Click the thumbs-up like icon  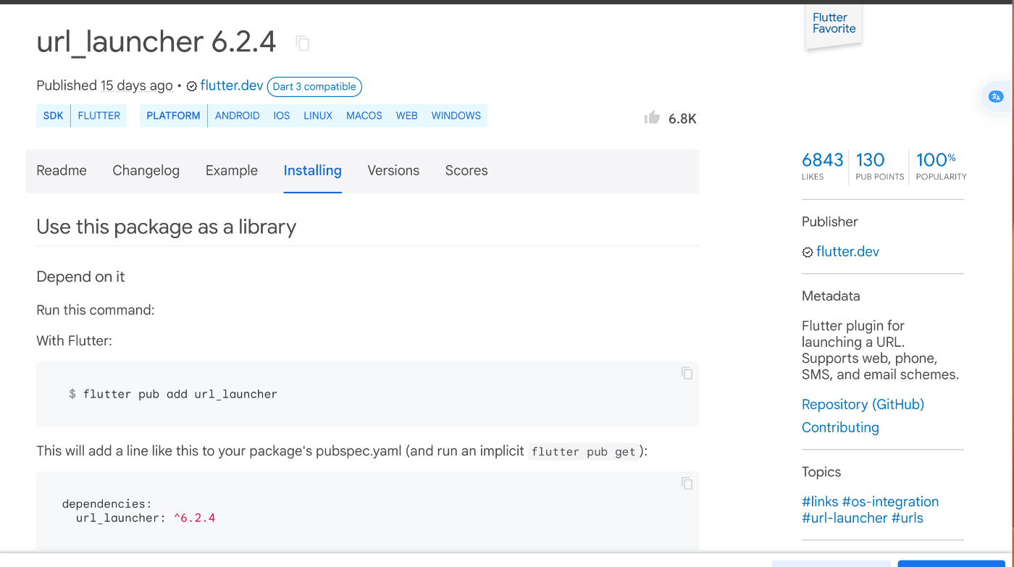click(652, 117)
